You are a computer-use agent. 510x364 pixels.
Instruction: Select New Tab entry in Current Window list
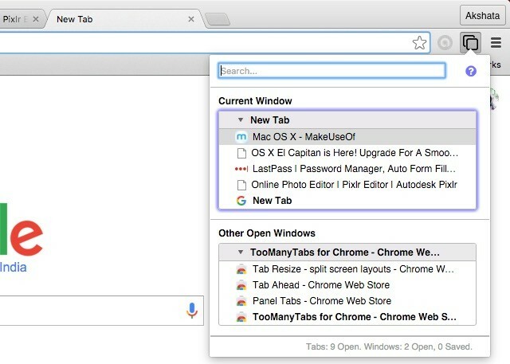[x=347, y=201]
